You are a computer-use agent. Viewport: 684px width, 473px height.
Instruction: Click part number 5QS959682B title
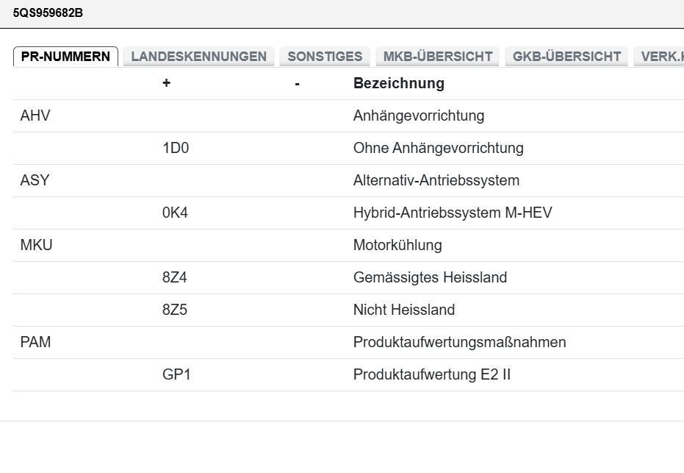(48, 13)
